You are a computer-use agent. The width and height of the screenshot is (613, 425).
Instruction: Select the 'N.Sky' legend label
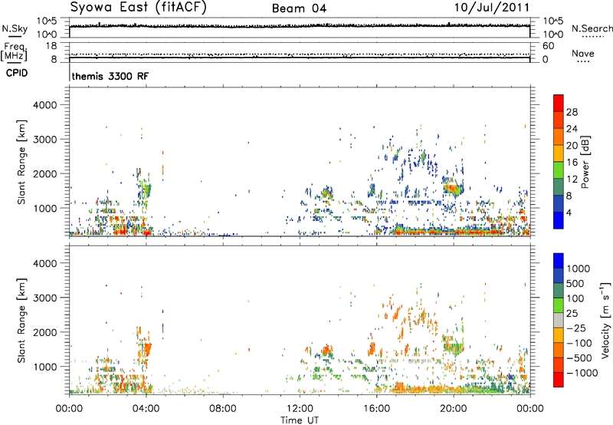click(x=15, y=28)
